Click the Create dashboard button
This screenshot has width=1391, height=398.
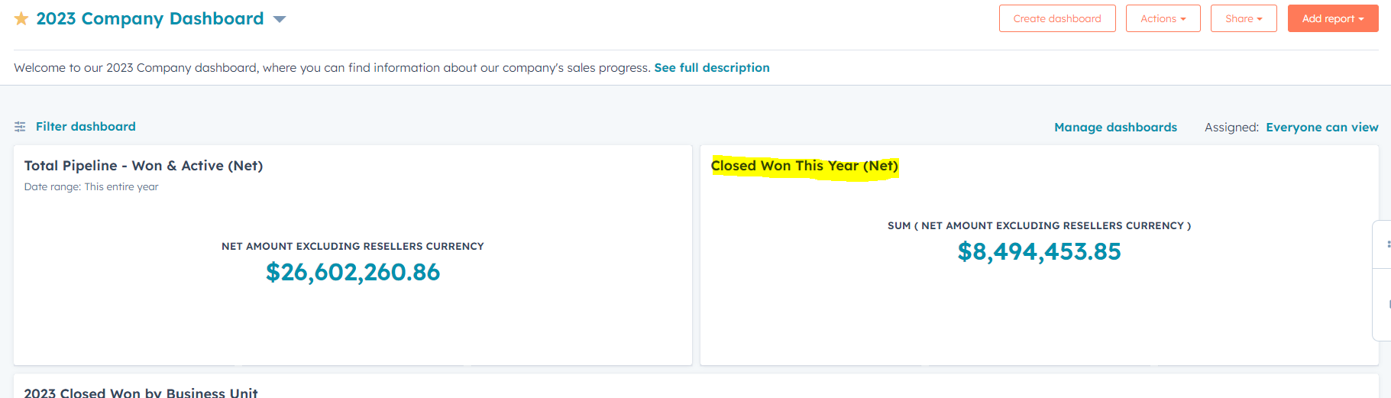1056,18
